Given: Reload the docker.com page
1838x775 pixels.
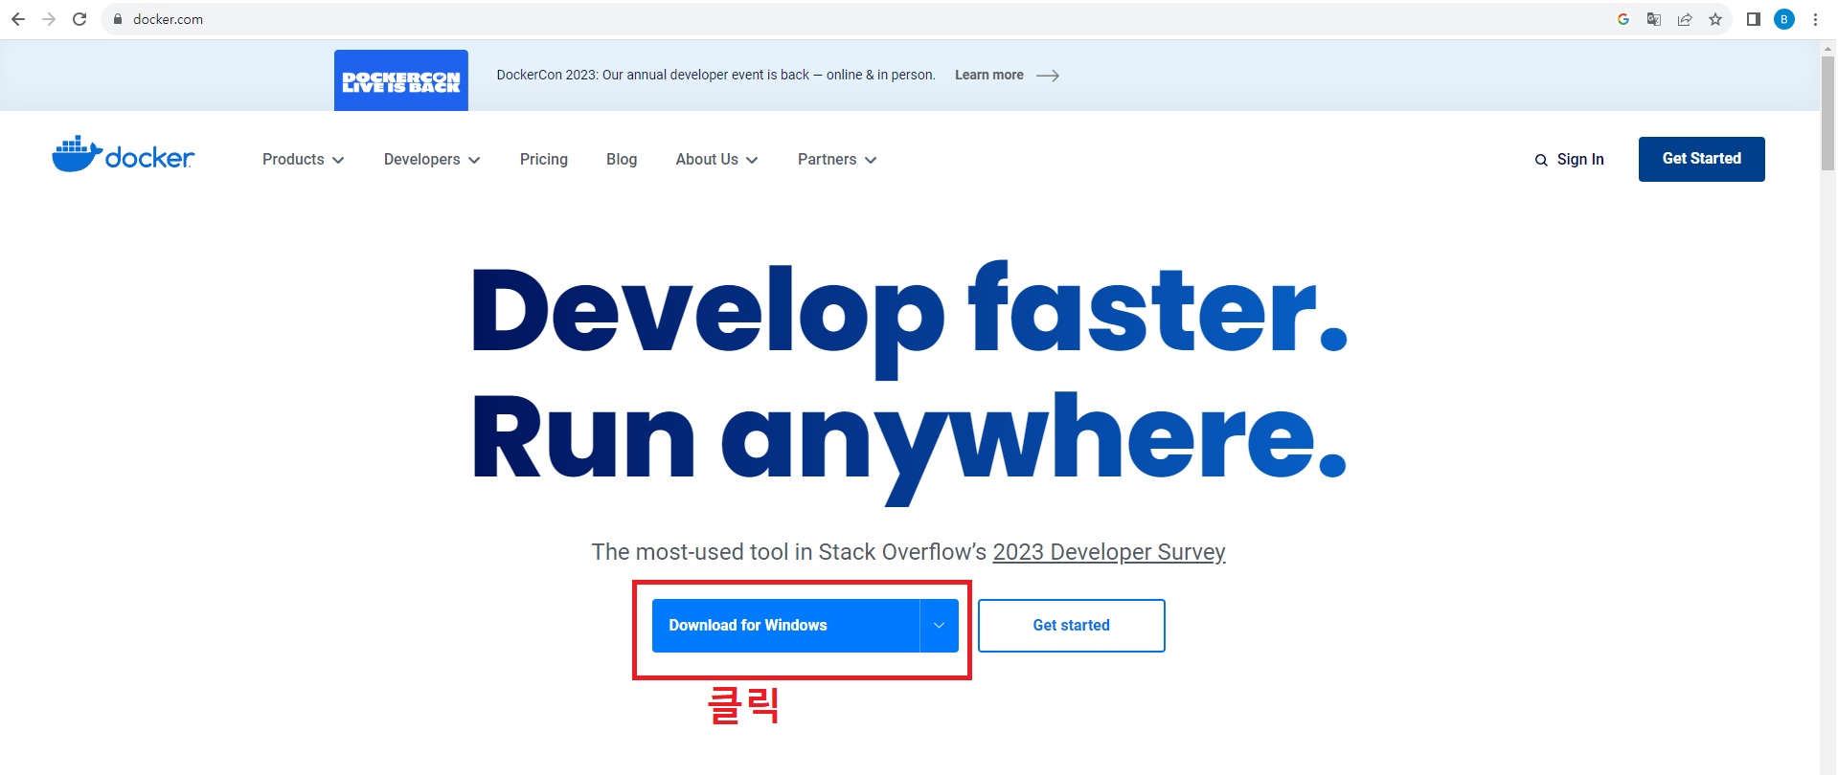Looking at the screenshot, I should click(x=79, y=19).
